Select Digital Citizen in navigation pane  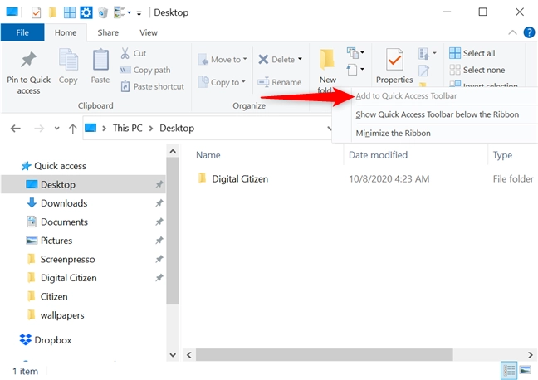pos(68,278)
